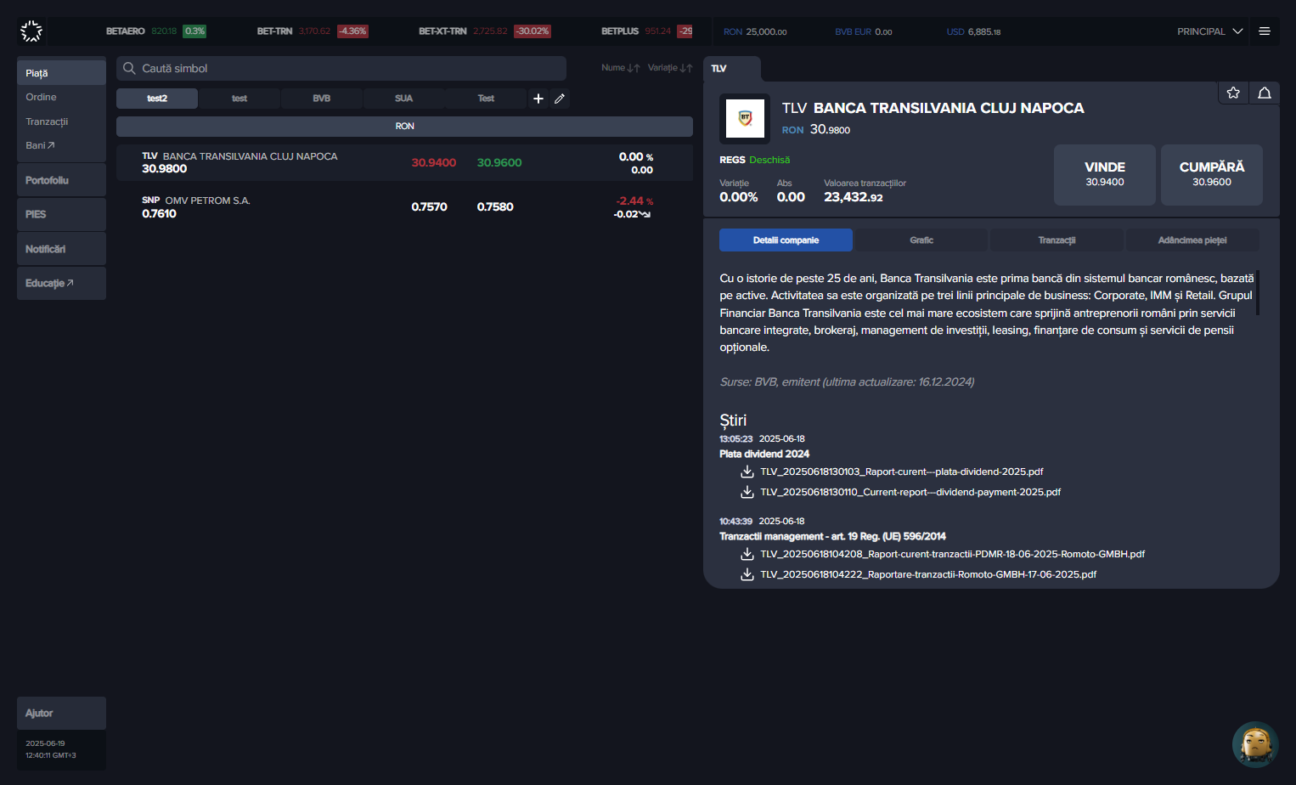Switch to the SUA watchlist tab
The width and height of the screenshot is (1296, 785).
pos(403,99)
